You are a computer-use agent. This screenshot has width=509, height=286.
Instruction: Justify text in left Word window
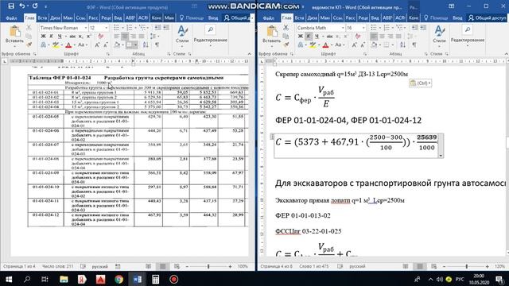click(x=142, y=37)
